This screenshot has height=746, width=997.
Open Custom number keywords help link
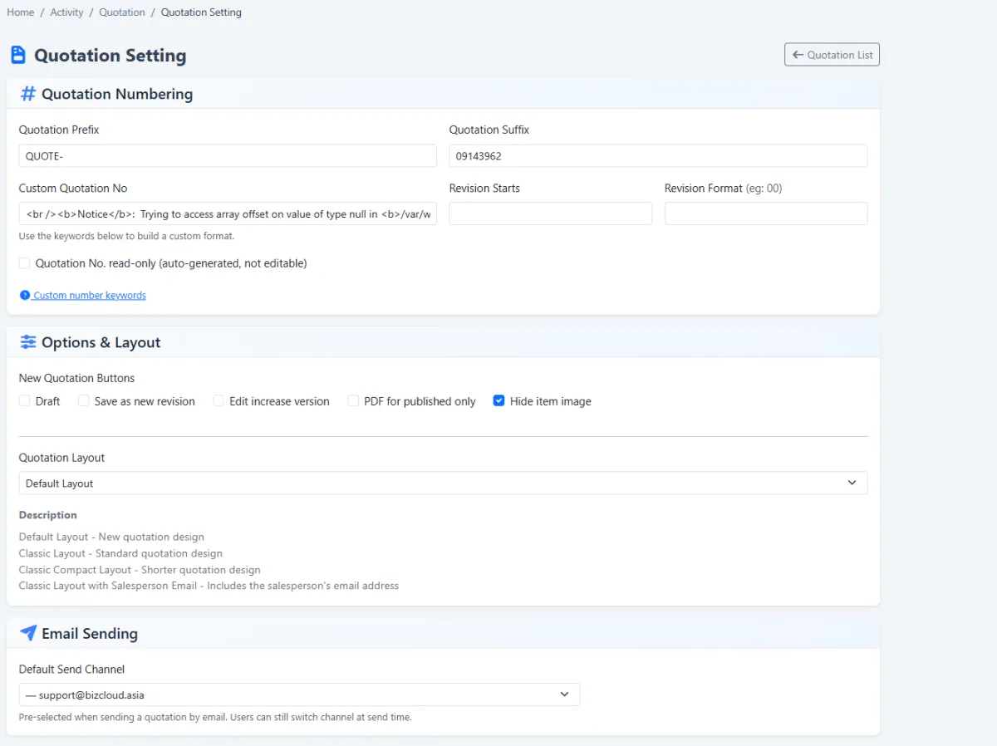pos(90,295)
